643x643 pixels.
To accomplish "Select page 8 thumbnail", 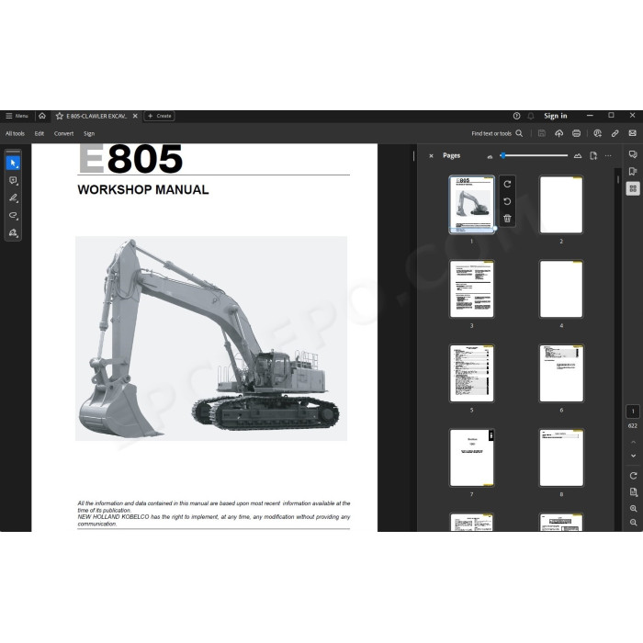I will (x=561, y=457).
